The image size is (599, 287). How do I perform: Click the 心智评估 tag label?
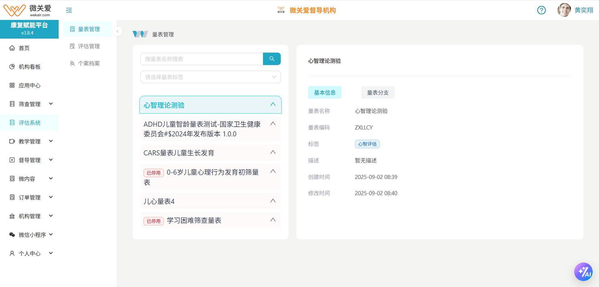point(367,144)
